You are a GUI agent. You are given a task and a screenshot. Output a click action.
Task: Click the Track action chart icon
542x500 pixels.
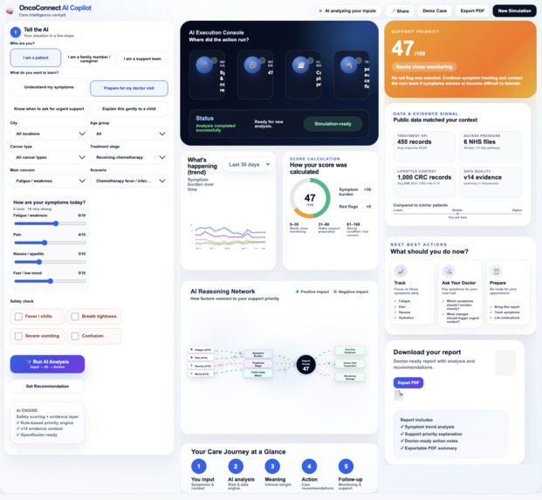click(x=401, y=271)
